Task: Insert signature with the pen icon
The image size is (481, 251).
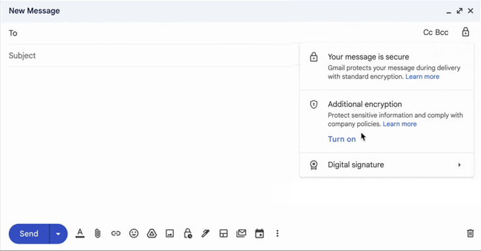Action: 205,234
